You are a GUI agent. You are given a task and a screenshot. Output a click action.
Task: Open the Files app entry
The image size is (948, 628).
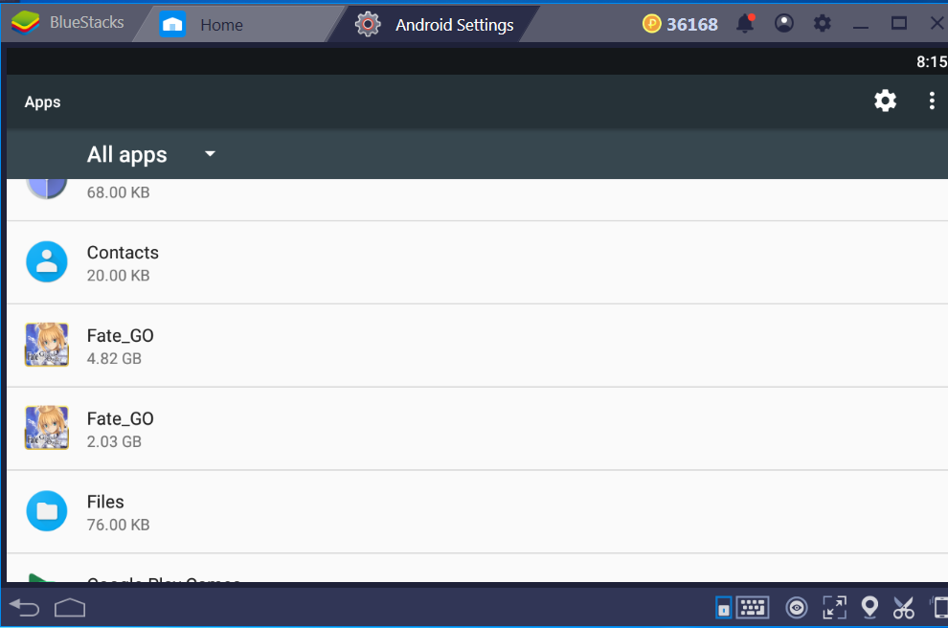coord(477,512)
